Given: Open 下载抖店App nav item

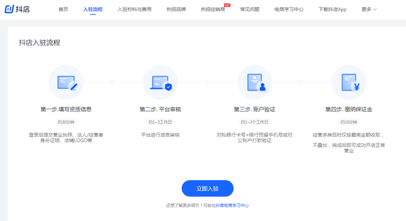Looking at the screenshot, I should (332, 9).
